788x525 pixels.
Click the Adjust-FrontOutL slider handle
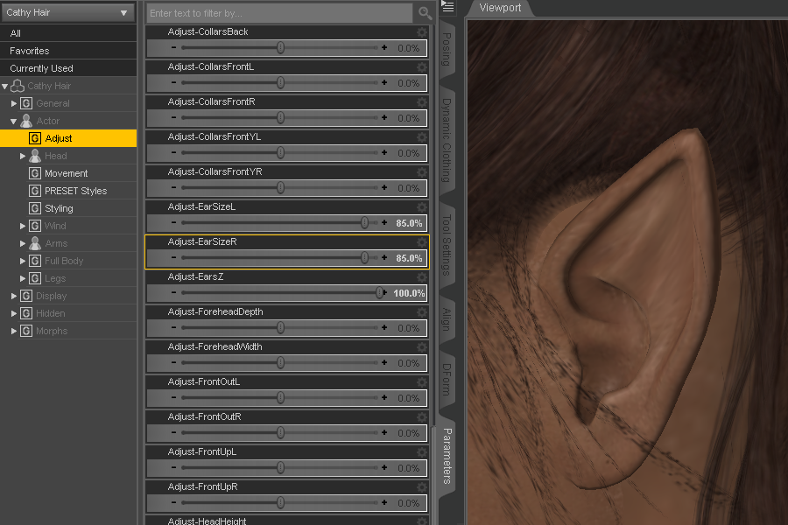280,397
